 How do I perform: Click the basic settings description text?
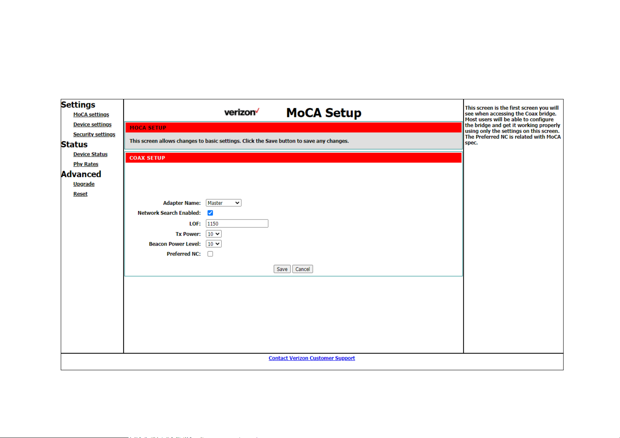(239, 141)
